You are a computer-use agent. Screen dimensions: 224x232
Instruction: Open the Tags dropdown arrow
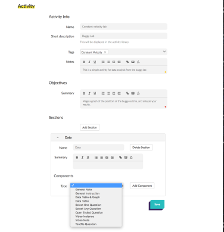[164, 52]
